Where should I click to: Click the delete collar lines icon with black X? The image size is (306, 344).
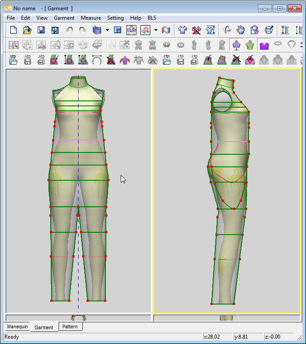(x=236, y=60)
